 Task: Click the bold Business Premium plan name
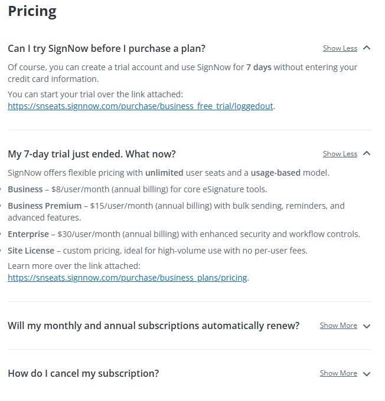[x=44, y=206]
